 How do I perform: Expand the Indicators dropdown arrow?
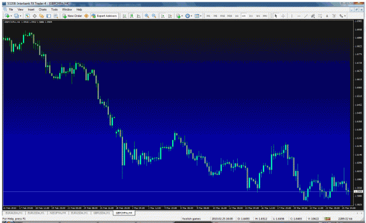coord(182,16)
